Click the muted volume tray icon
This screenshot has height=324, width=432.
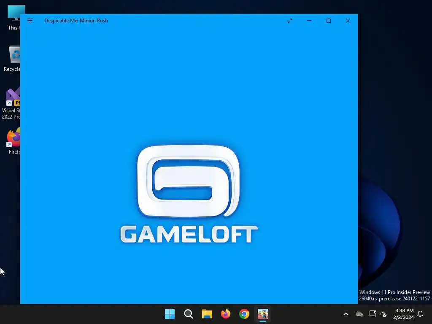[x=383, y=314]
